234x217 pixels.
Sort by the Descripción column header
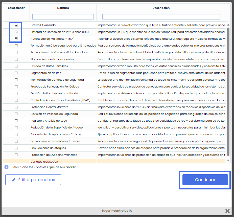(x=161, y=8)
